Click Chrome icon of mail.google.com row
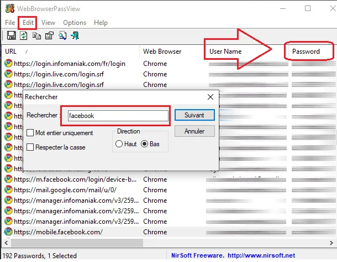337x262 pixels. coord(8,189)
